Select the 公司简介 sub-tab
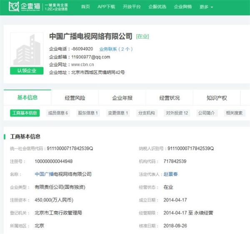 coord(207,113)
